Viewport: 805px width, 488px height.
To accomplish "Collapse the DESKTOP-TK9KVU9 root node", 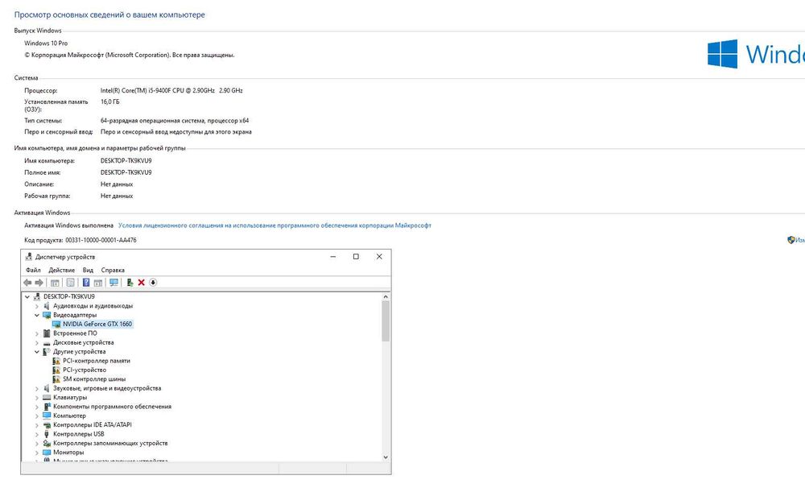I will tap(27, 296).
